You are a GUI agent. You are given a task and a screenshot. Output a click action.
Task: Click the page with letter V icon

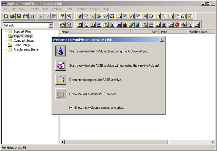coord(196,25)
